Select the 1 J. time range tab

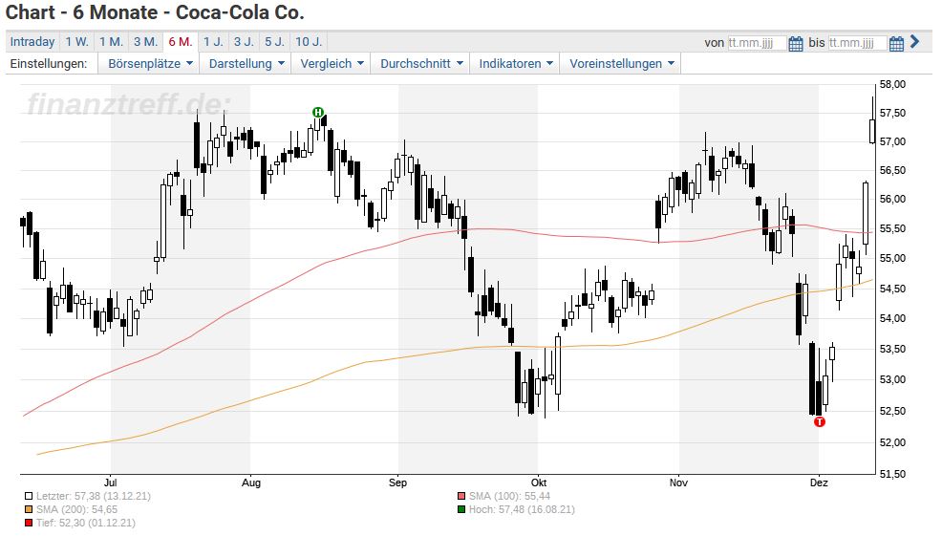pyautogui.click(x=213, y=41)
